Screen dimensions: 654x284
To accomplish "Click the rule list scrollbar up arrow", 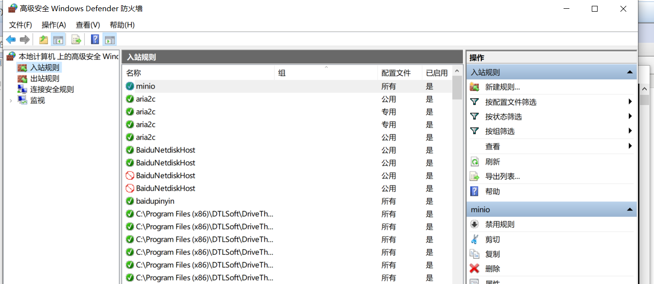I will (x=457, y=71).
